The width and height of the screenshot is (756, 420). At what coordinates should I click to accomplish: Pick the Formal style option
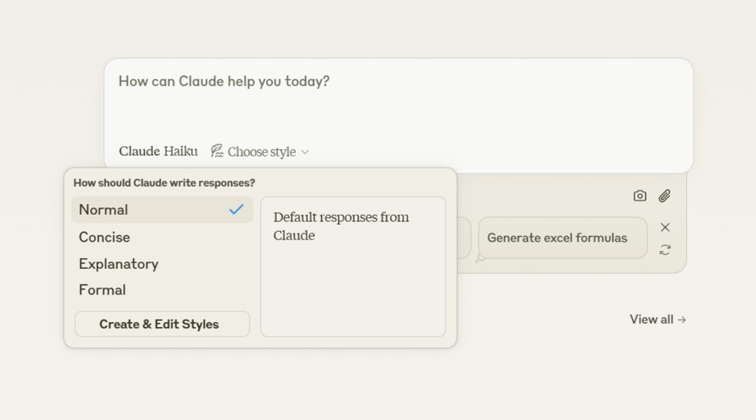click(102, 289)
